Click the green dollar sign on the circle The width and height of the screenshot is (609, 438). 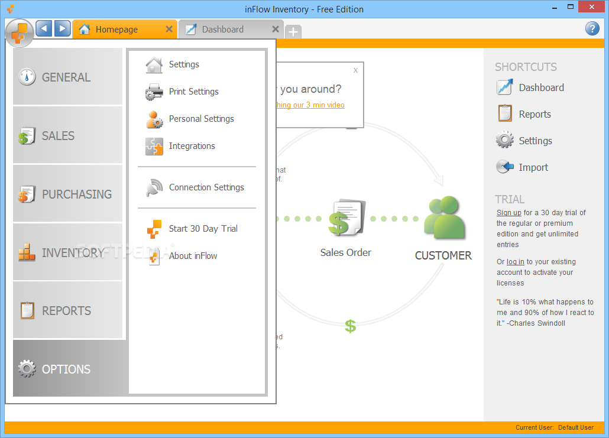[x=351, y=326]
